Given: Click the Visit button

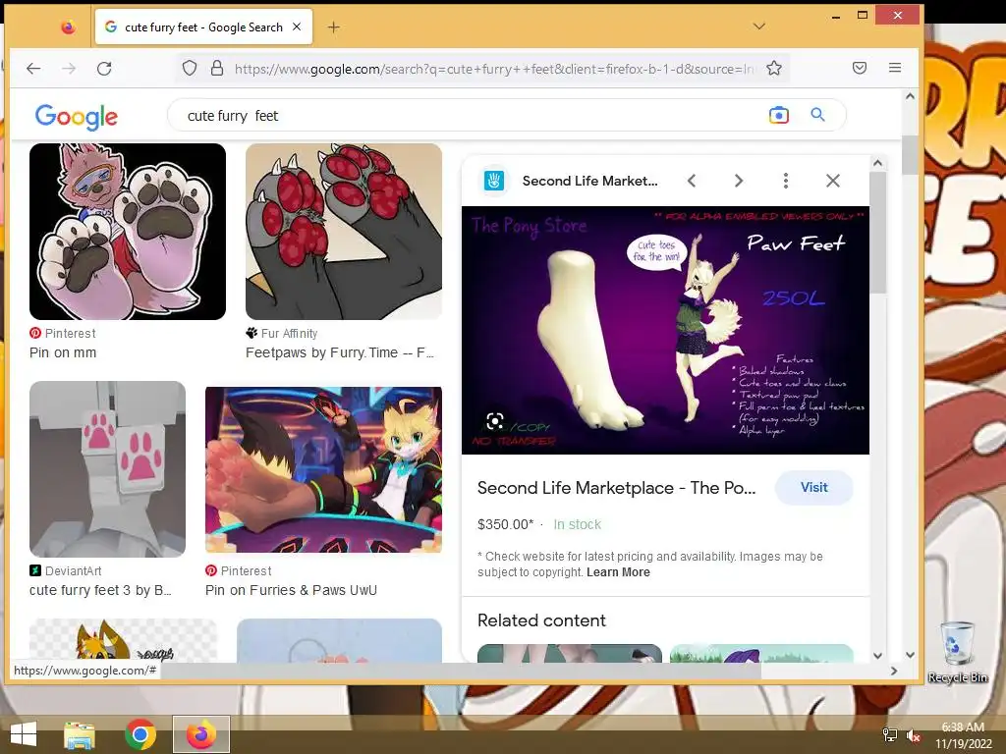Looking at the screenshot, I should pyautogui.click(x=814, y=487).
